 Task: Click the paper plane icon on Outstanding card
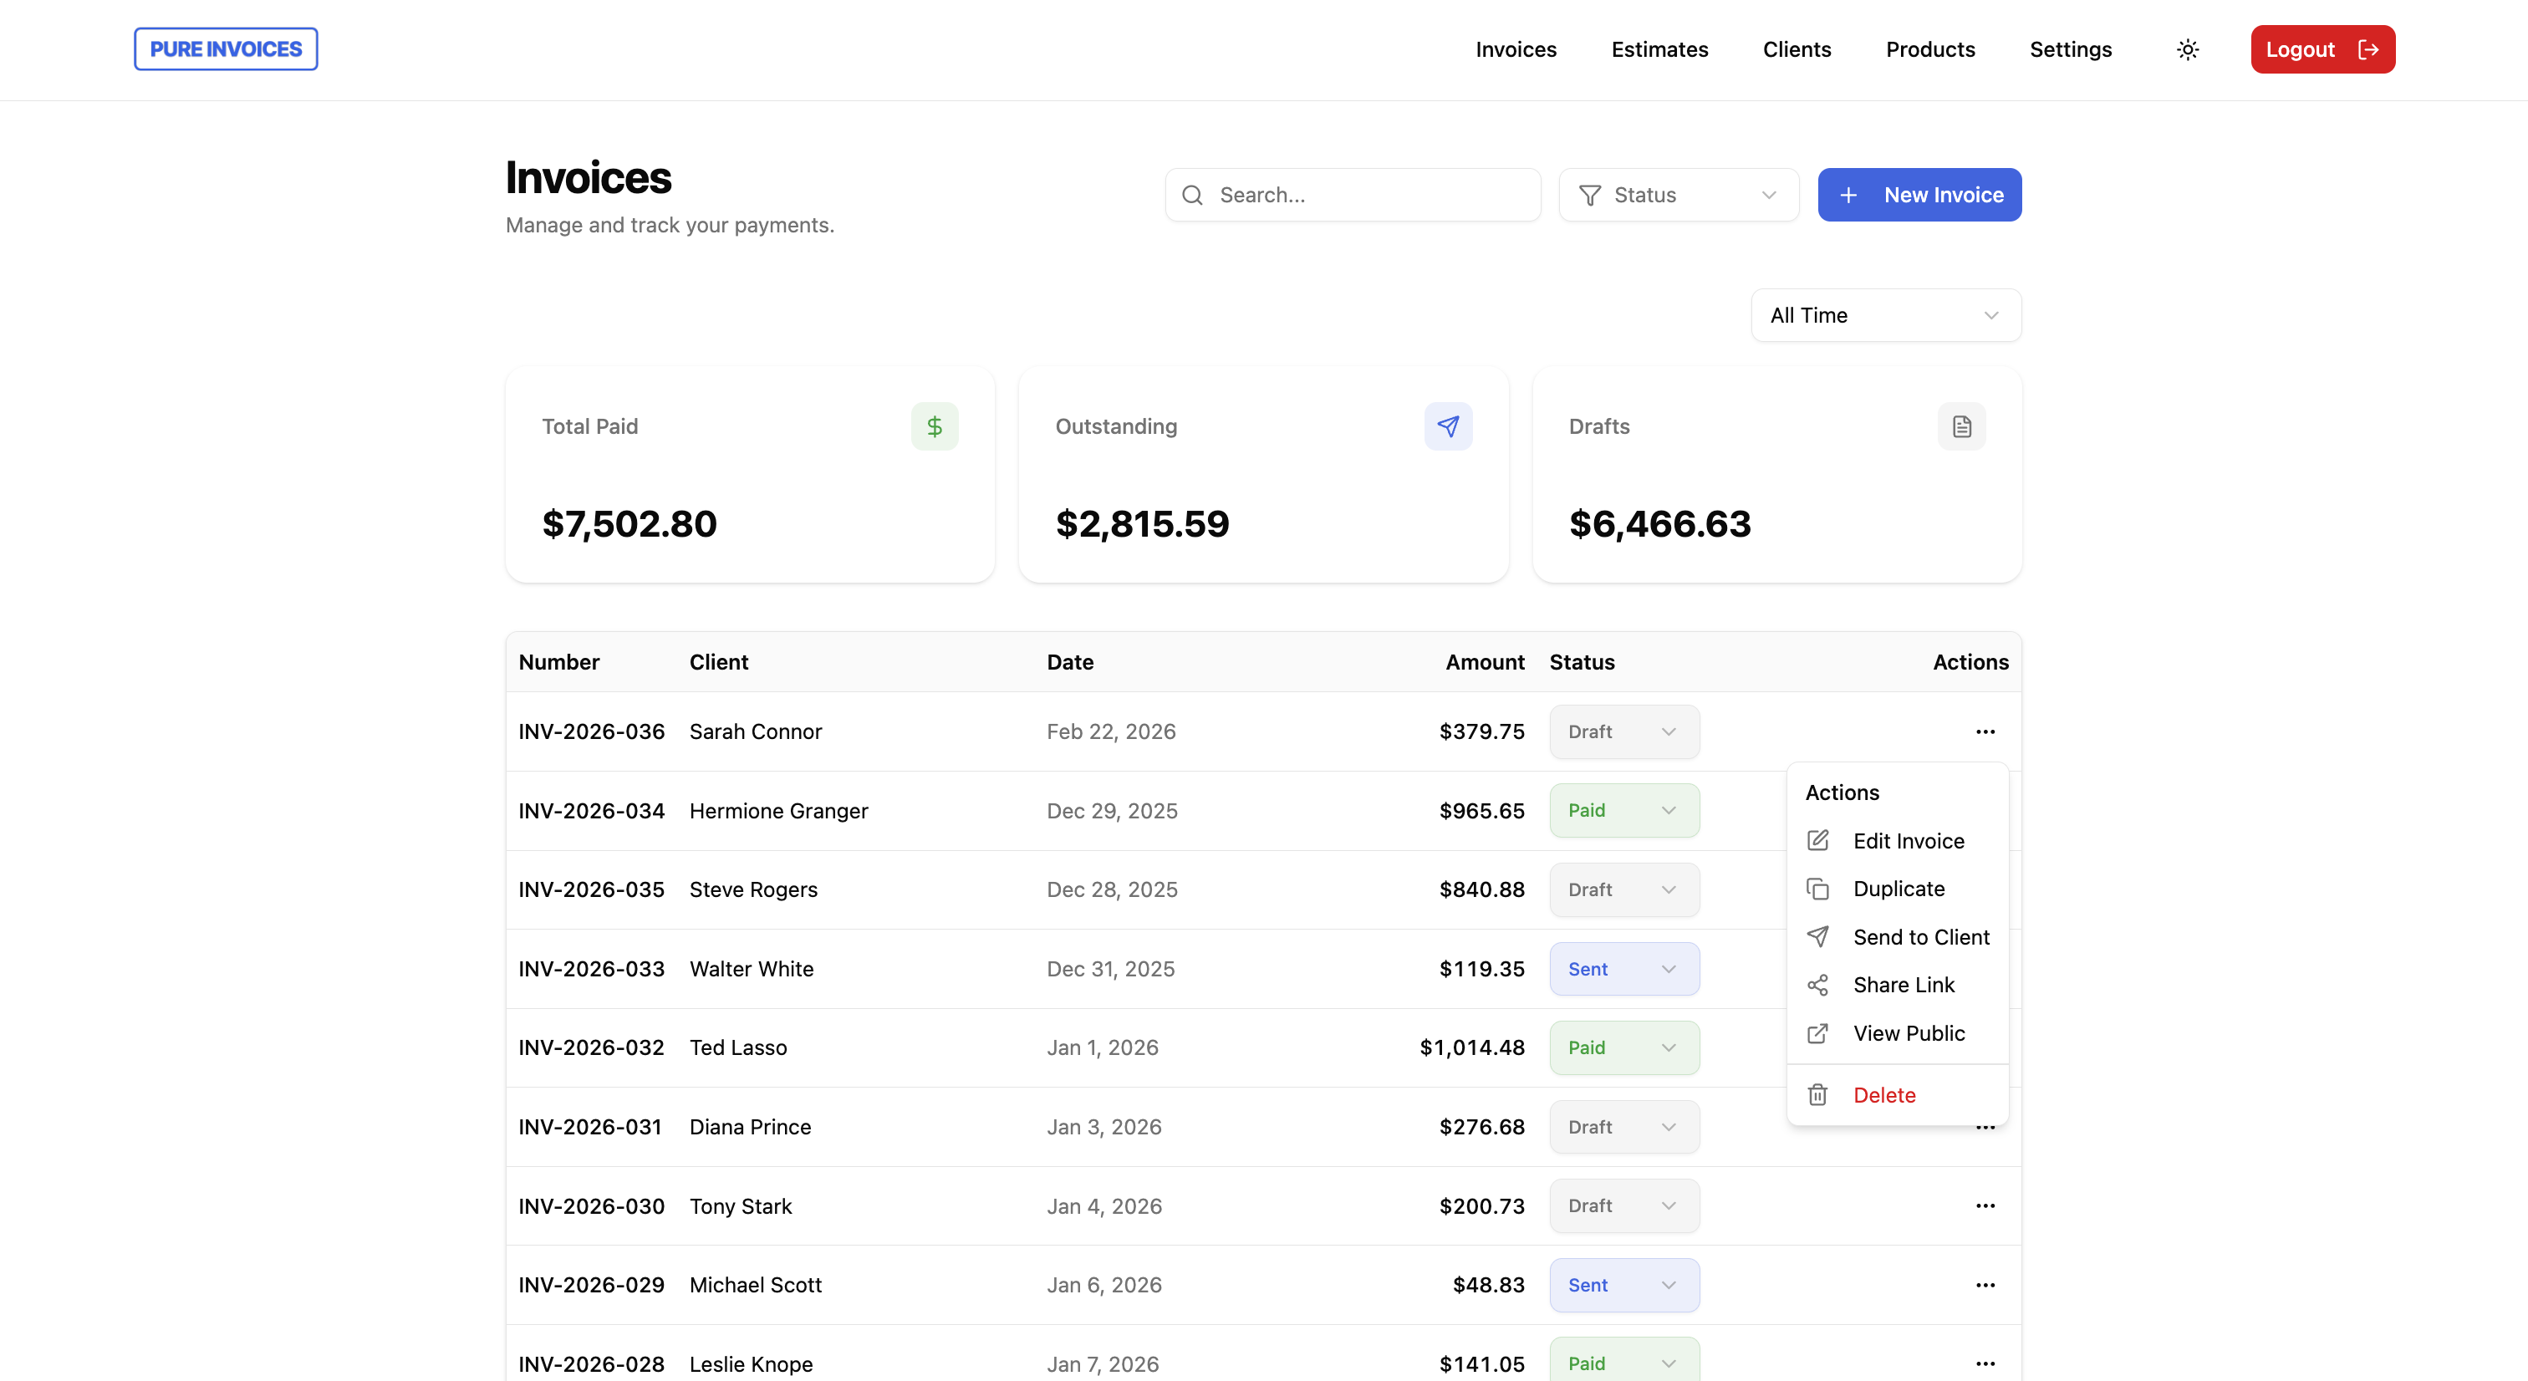(1448, 426)
